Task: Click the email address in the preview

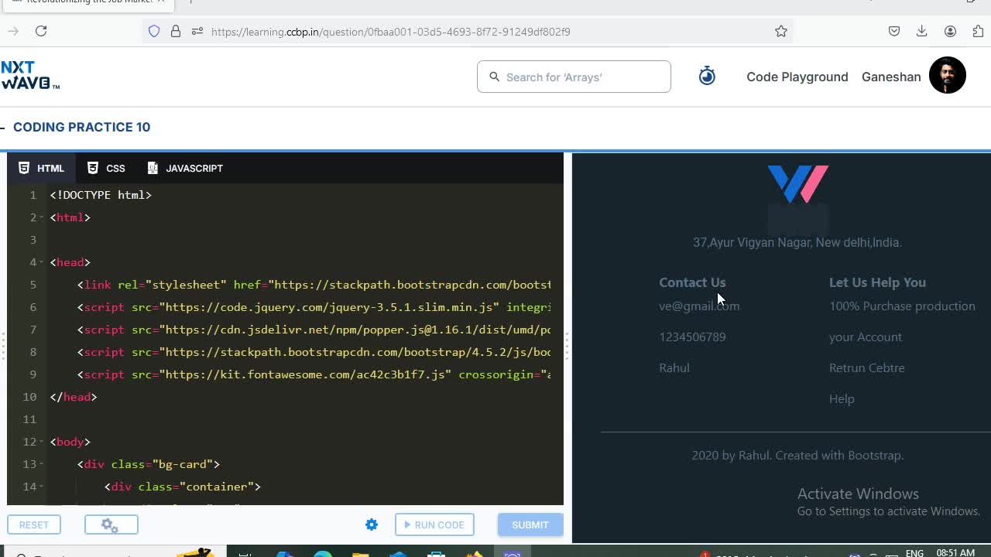Action: (699, 306)
